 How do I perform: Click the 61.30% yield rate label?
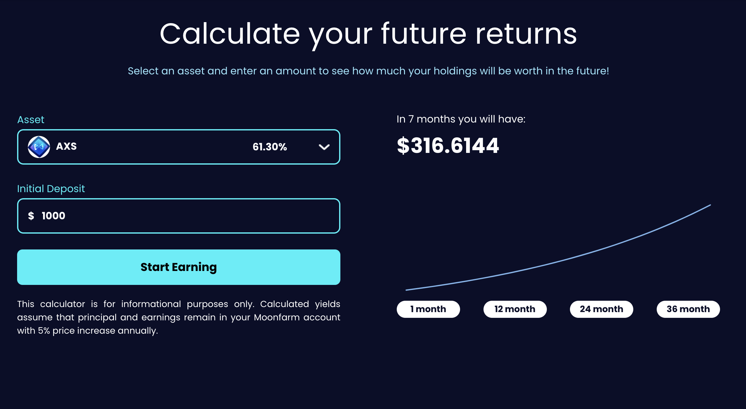click(x=270, y=147)
